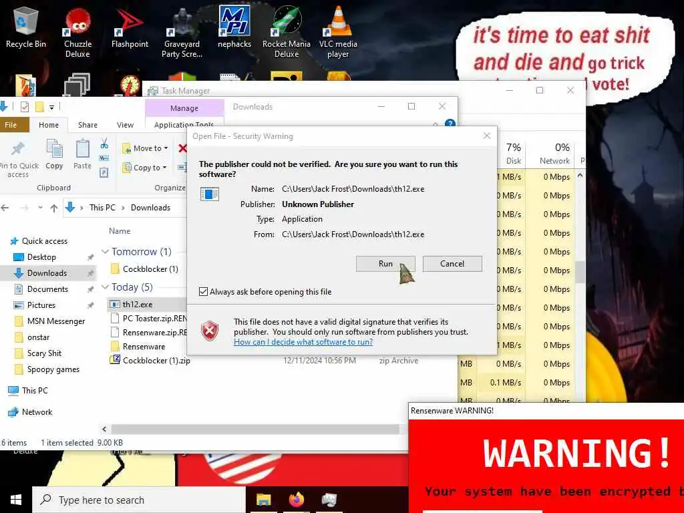The height and width of the screenshot is (513, 684).
Task: Click the new folder icon in Quick Access Toolbar
Action: click(x=39, y=106)
